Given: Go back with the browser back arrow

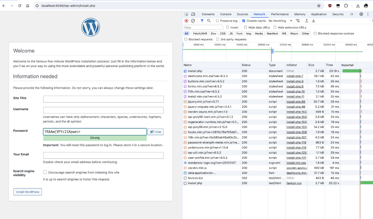Looking at the screenshot, I should point(4,6).
